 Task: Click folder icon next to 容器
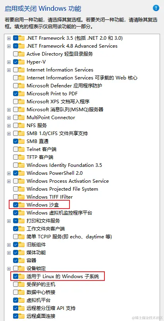[x=21, y=260]
